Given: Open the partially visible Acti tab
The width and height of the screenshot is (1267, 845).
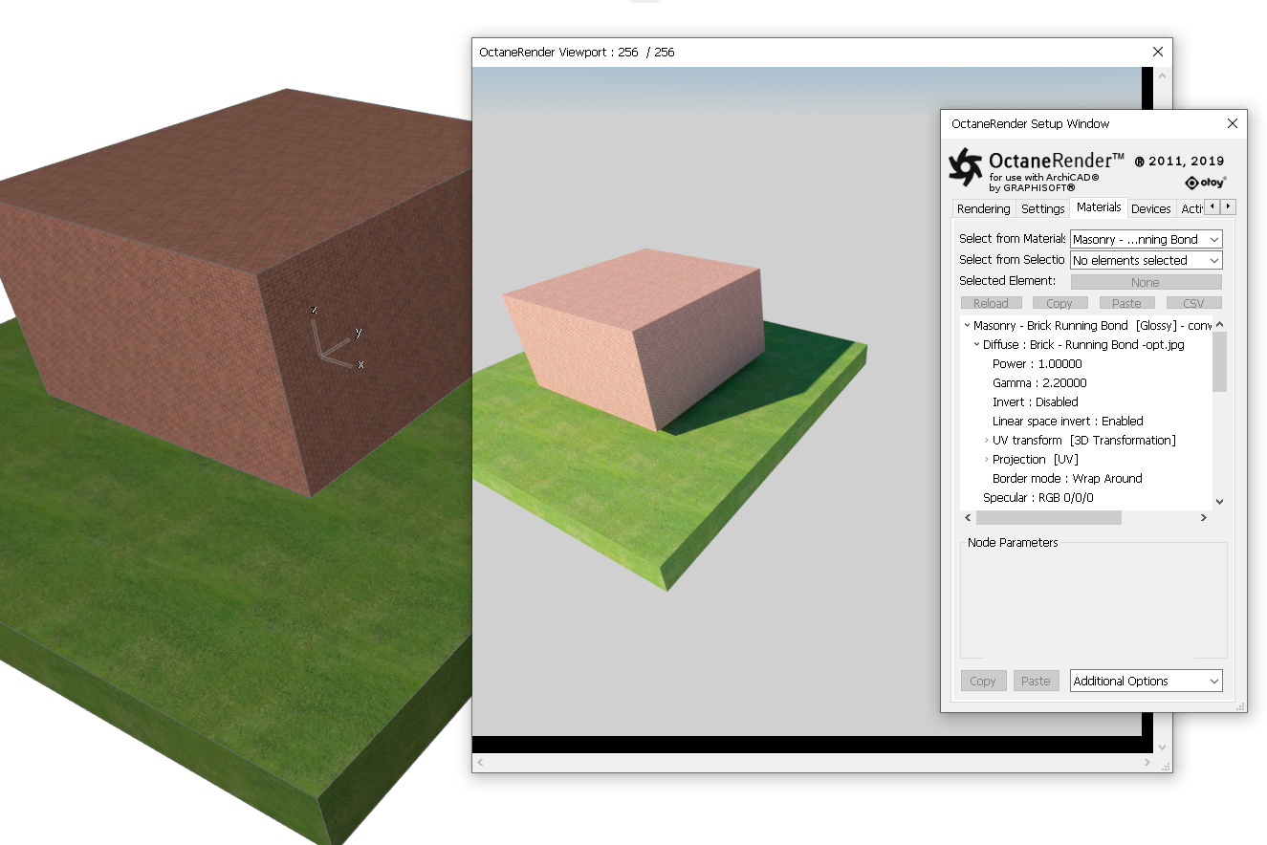Looking at the screenshot, I should coord(1191,208).
